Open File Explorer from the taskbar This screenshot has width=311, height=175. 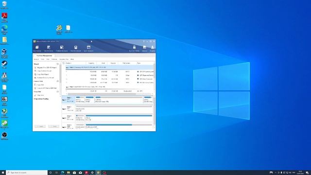pyautogui.click(x=69, y=173)
